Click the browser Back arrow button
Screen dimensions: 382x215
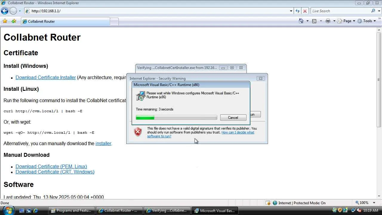(x=4, y=11)
